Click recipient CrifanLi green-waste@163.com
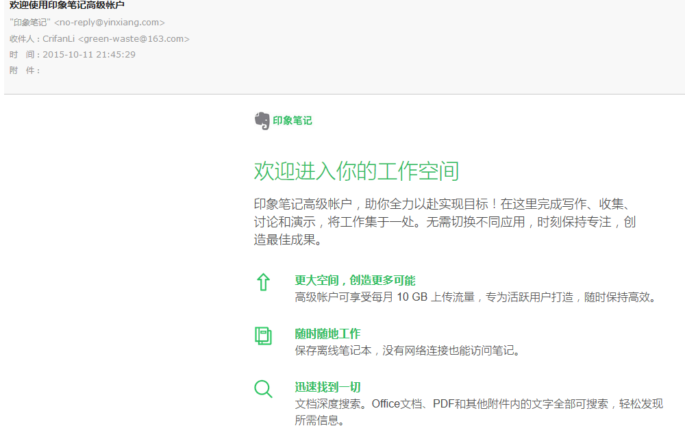 coord(116,39)
